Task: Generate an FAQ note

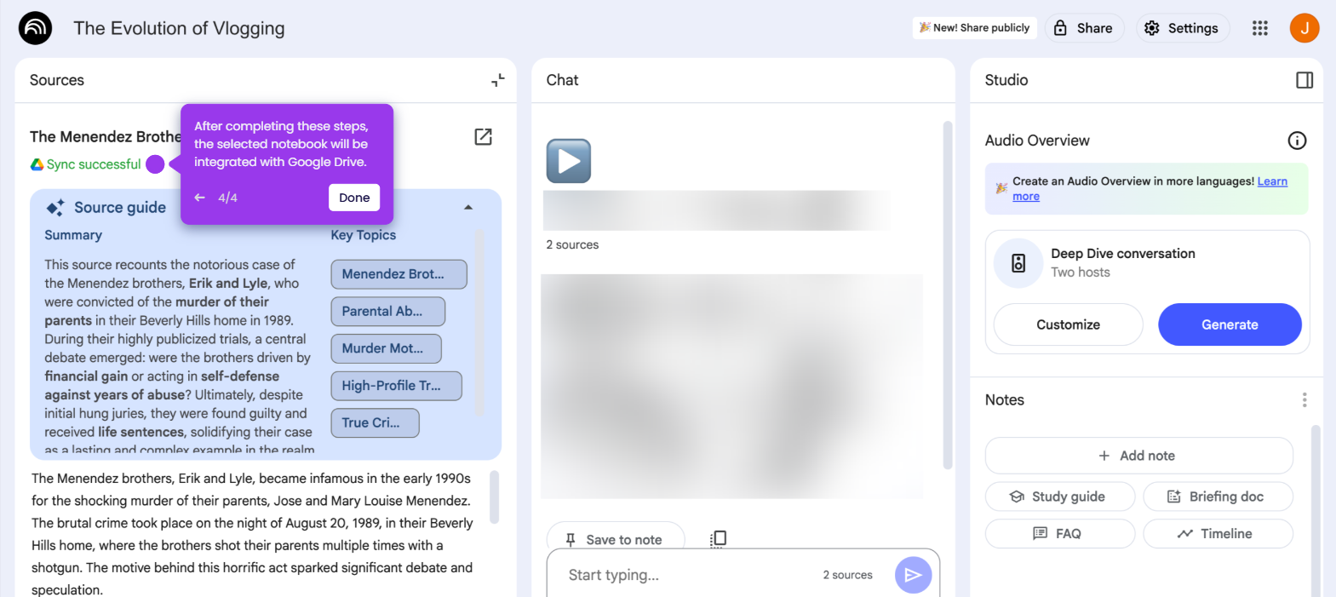Action: pyautogui.click(x=1059, y=534)
